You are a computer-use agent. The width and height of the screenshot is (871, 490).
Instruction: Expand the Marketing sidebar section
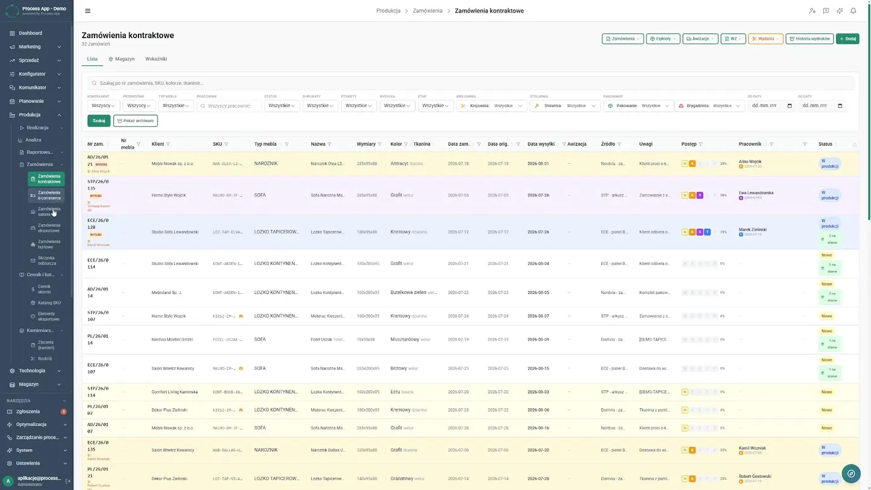[36, 47]
